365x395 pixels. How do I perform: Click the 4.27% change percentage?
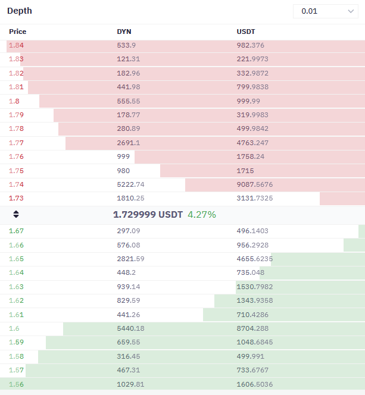202,215
